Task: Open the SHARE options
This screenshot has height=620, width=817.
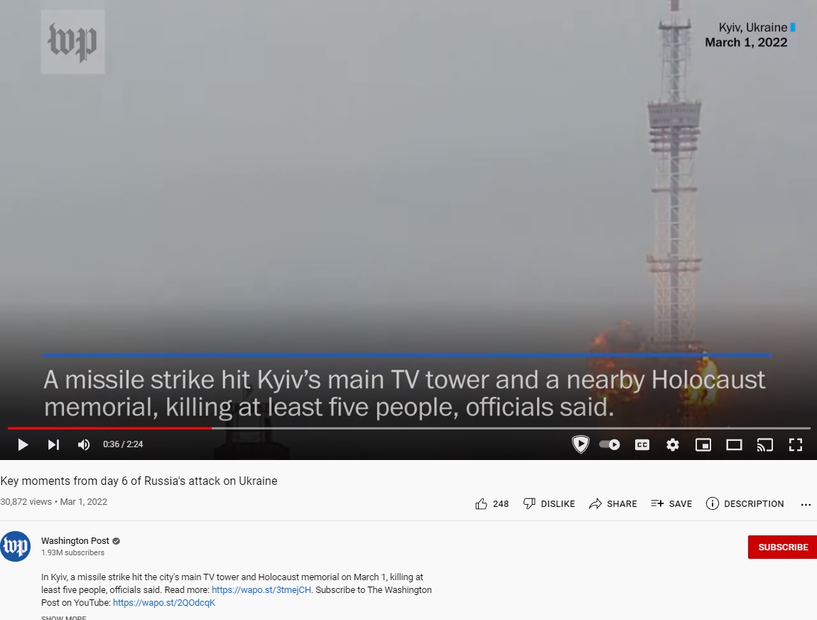Action: tap(612, 503)
